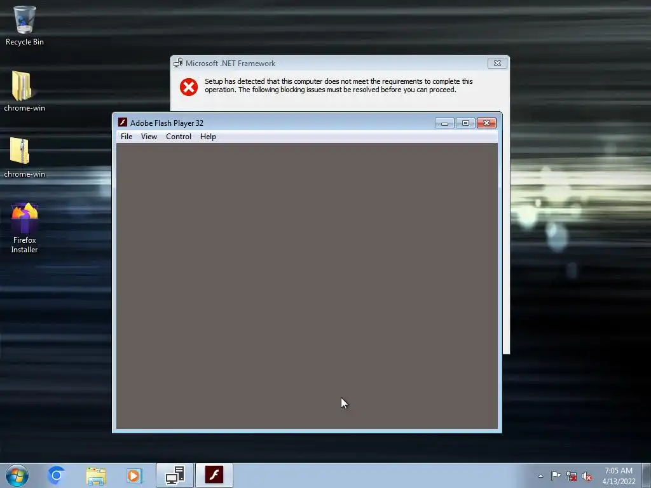
Task: Click the Show desktop strip on the taskbar
Action: click(647, 475)
